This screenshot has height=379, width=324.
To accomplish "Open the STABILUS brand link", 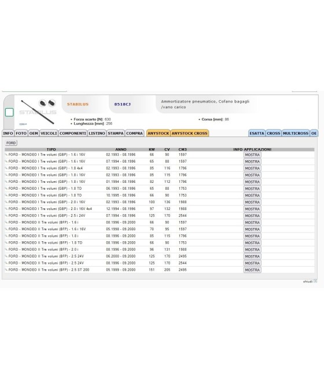I will [78, 104].
